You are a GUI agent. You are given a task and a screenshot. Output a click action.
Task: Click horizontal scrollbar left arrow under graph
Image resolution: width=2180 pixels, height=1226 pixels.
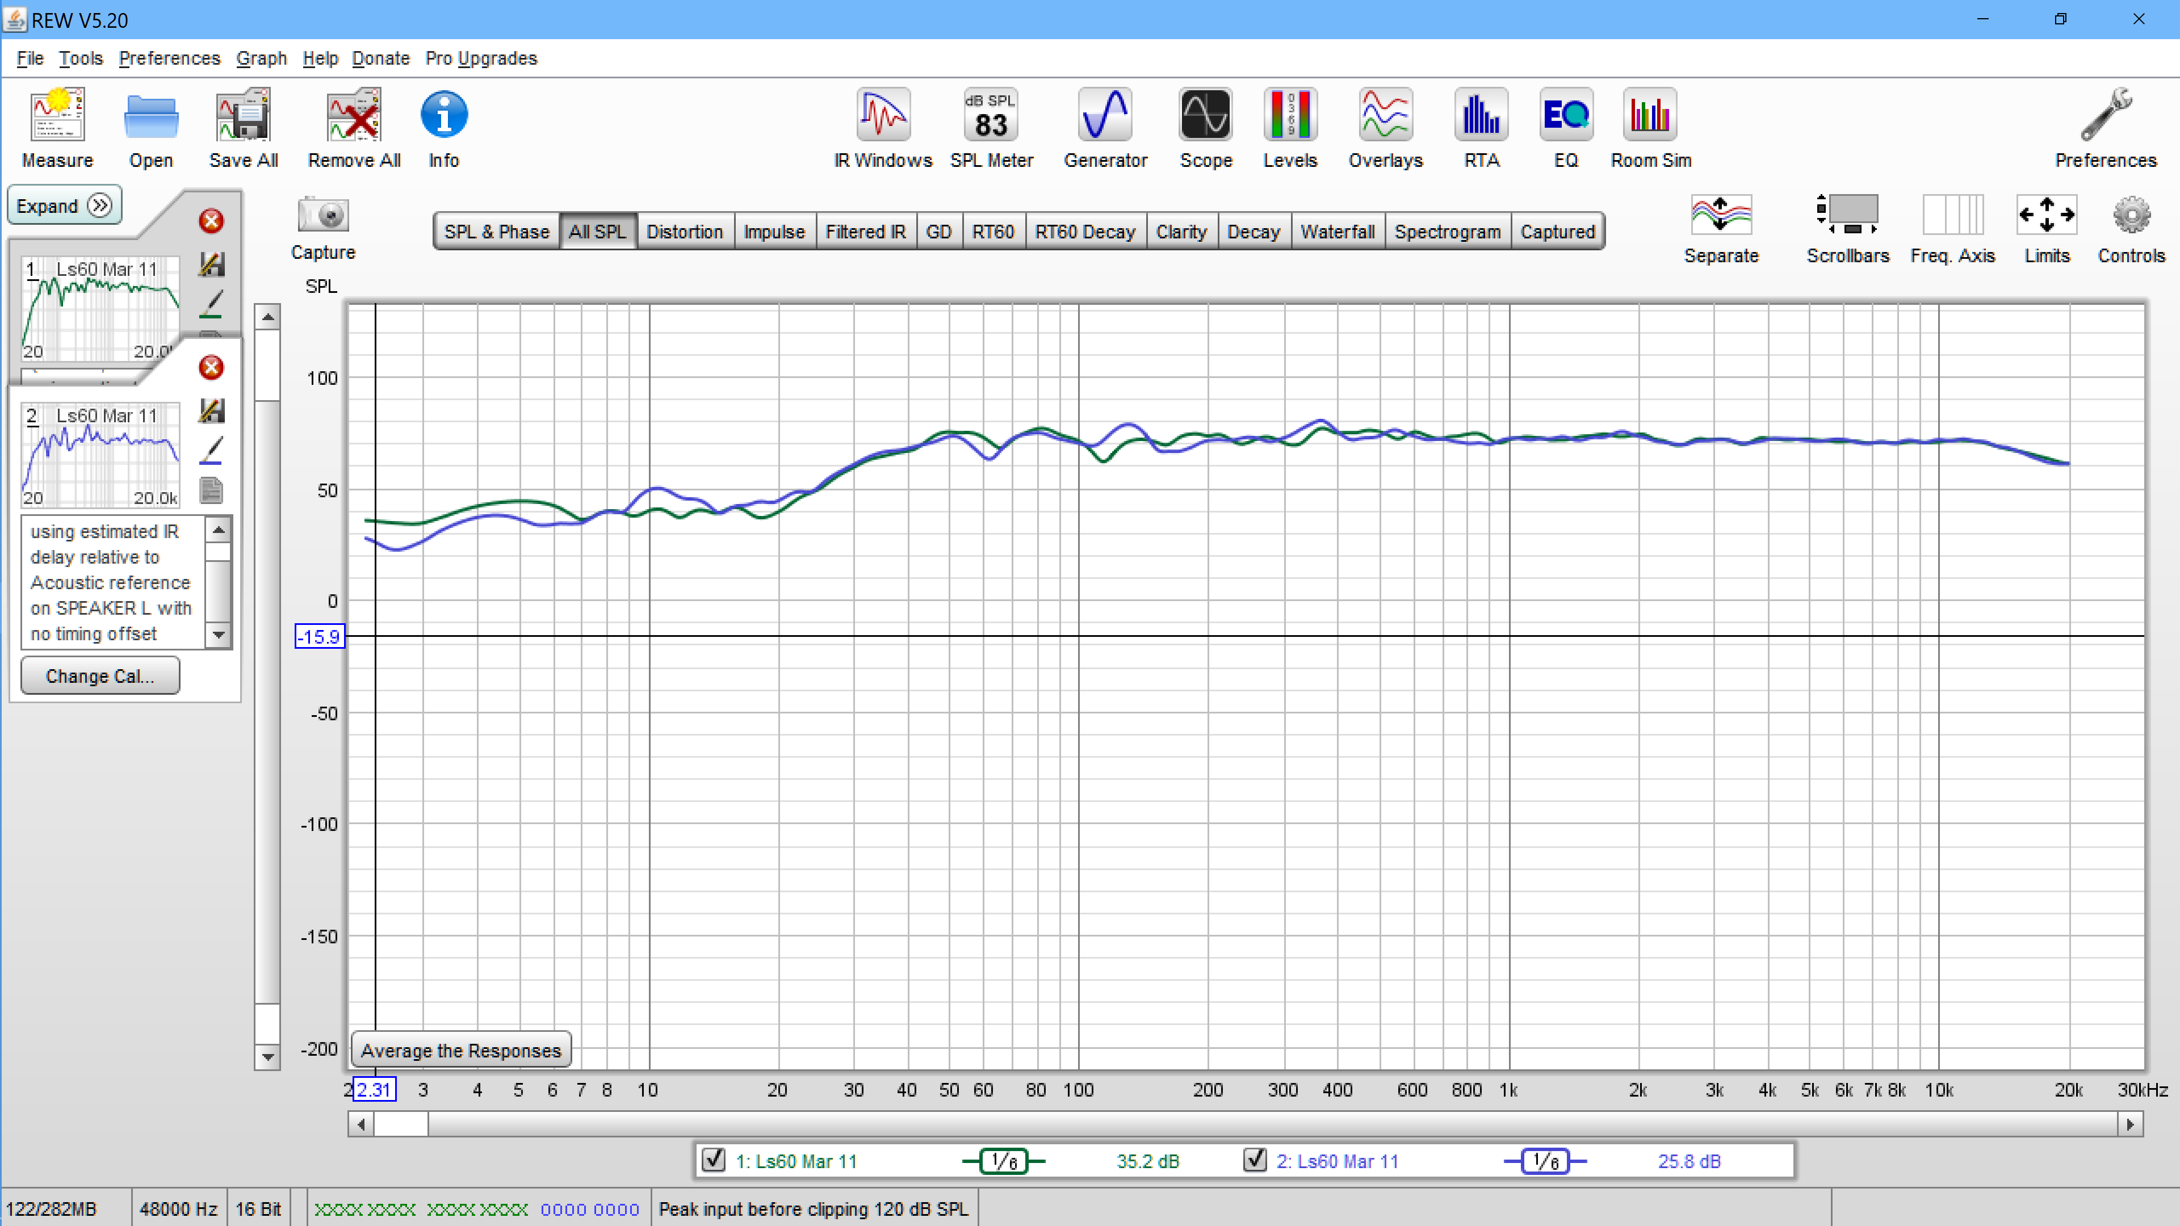click(x=362, y=1124)
